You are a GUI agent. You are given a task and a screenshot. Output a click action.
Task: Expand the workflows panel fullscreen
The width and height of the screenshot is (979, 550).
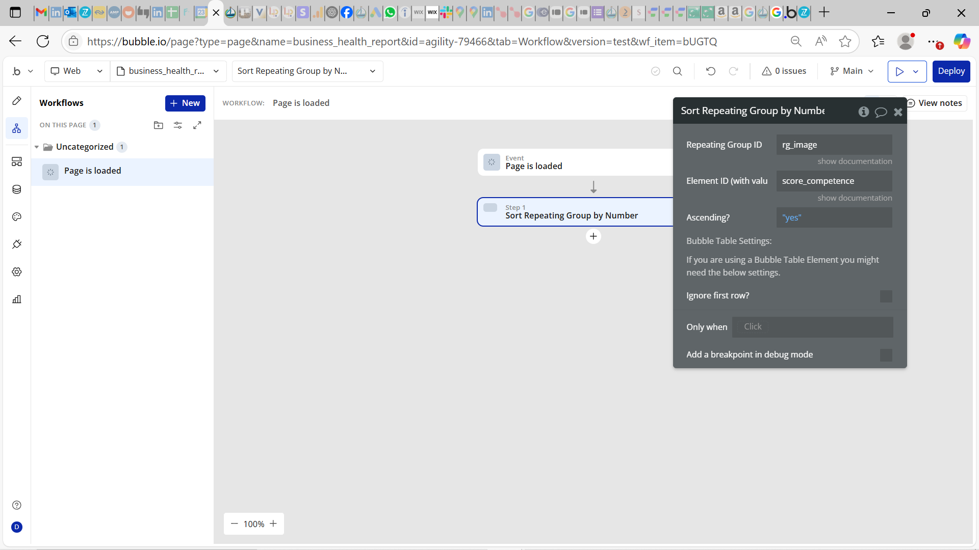(x=197, y=125)
